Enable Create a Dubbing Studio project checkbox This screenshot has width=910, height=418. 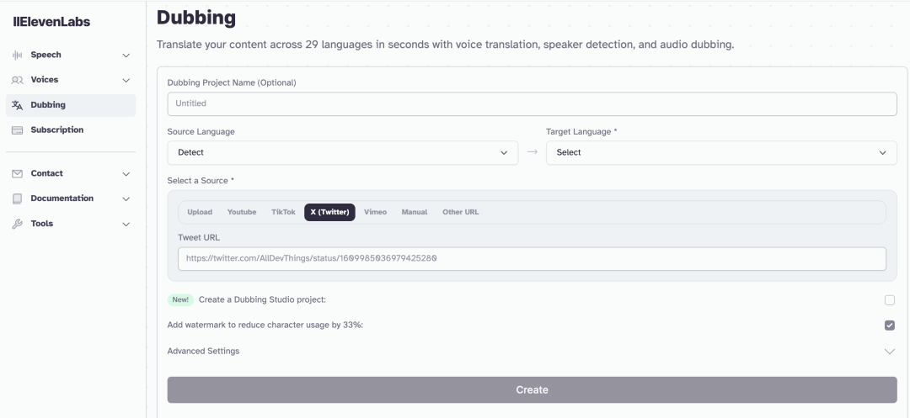890,300
